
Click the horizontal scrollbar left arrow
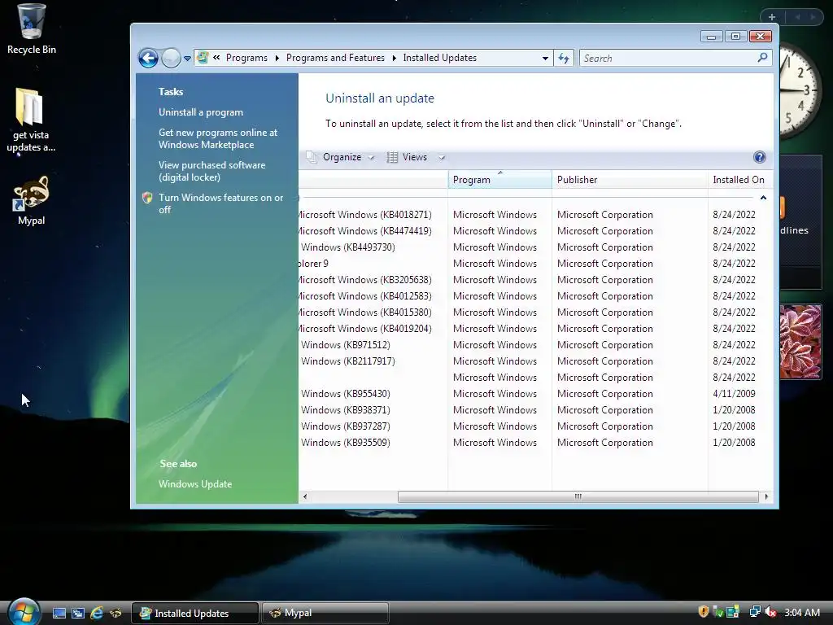click(305, 496)
